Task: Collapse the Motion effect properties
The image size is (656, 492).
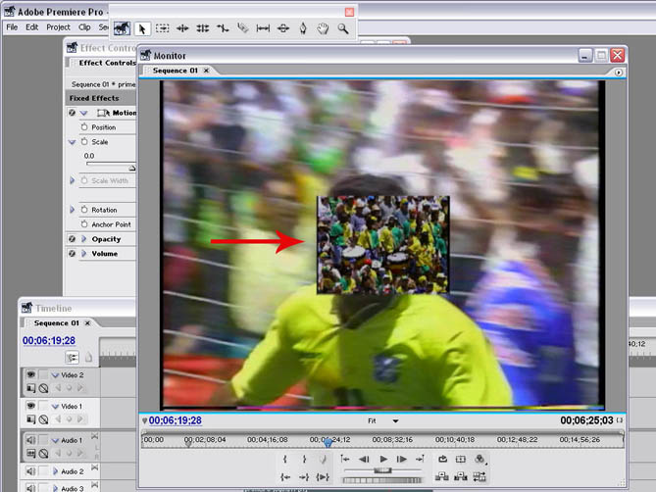Action: click(x=84, y=113)
